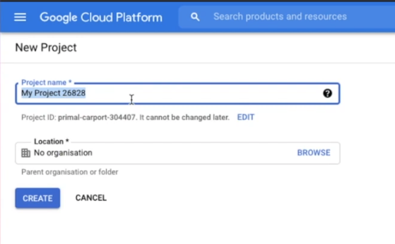Click the Google Cloud Platform logo
The height and width of the screenshot is (244, 395).
[101, 17]
